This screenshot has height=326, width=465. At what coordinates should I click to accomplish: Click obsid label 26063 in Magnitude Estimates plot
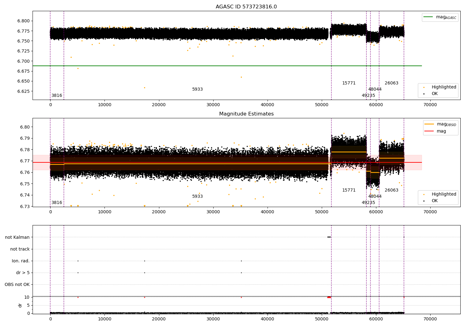(x=392, y=190)
